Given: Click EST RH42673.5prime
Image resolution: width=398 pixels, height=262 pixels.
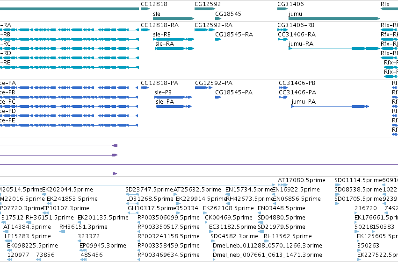Looking at the screenshot, I should click(x=249, y=199).
